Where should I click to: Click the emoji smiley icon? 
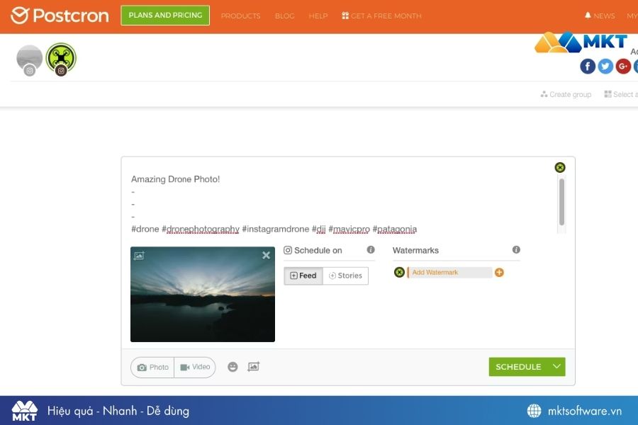click(233, 367)
